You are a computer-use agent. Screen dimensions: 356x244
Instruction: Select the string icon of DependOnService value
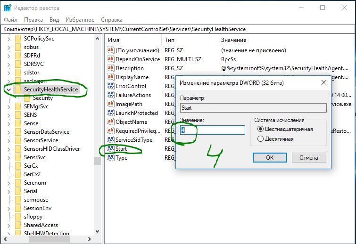click(x=110, y=59)
